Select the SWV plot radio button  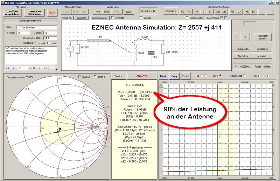pyautogui.click(x=220, y=76)
